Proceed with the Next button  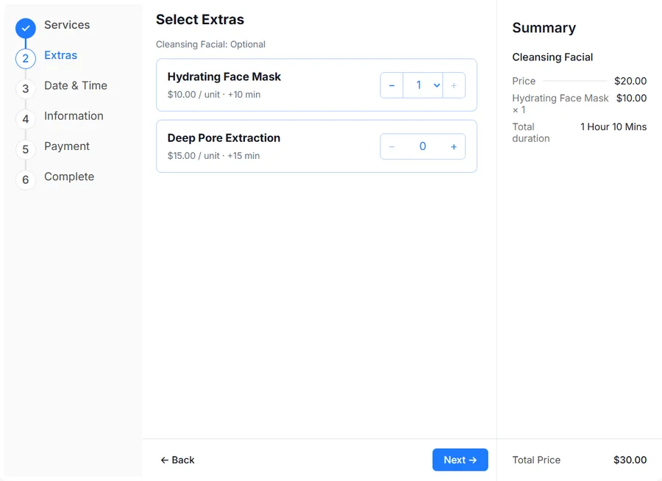tap(460, 460)
